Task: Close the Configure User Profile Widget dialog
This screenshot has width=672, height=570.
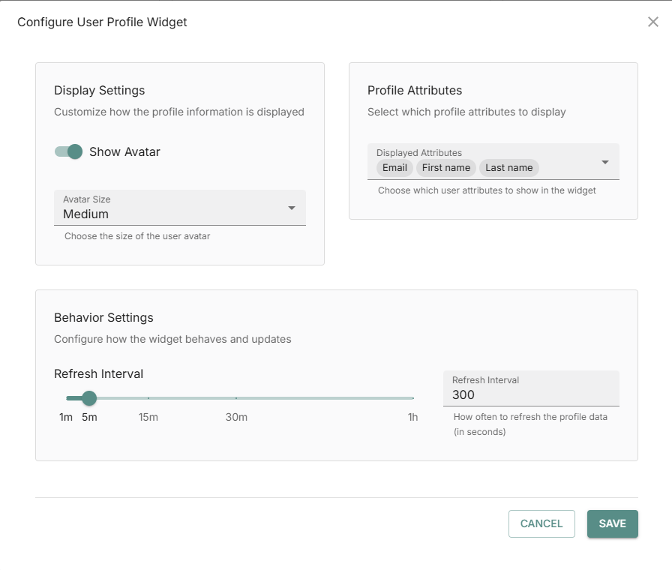Action: coord(653,22)
